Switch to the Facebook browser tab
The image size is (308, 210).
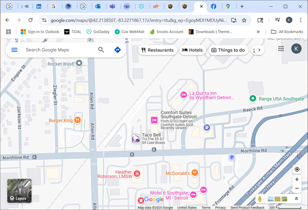[x=214, y=6]
